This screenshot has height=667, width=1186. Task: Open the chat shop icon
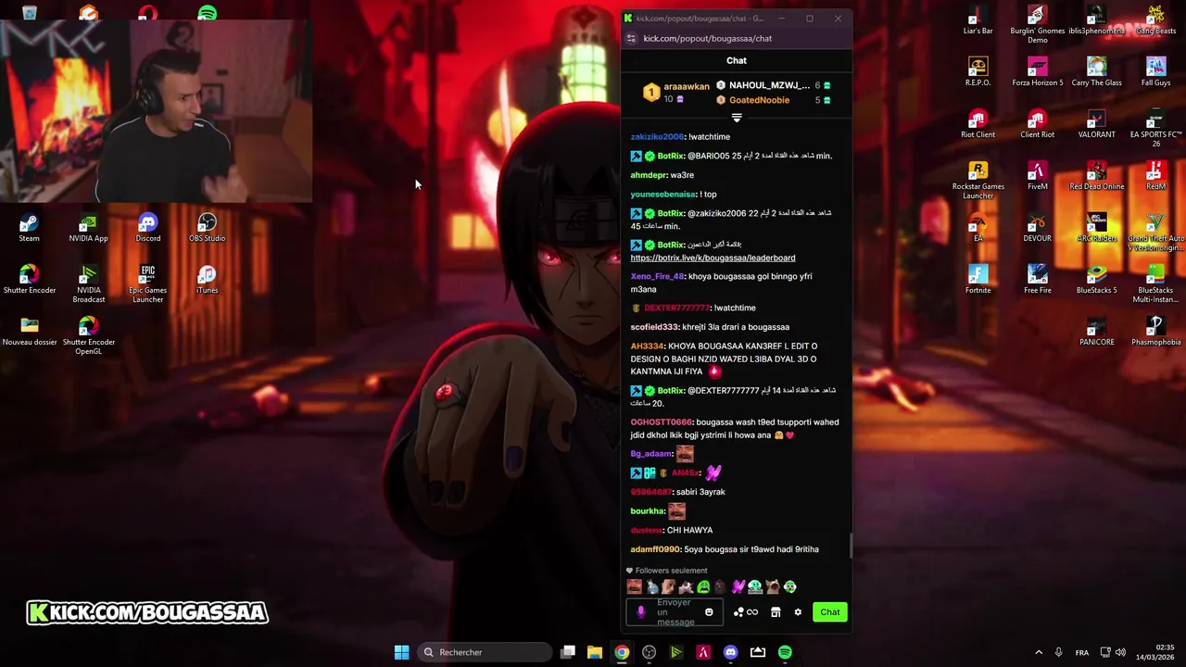(776, 612)
